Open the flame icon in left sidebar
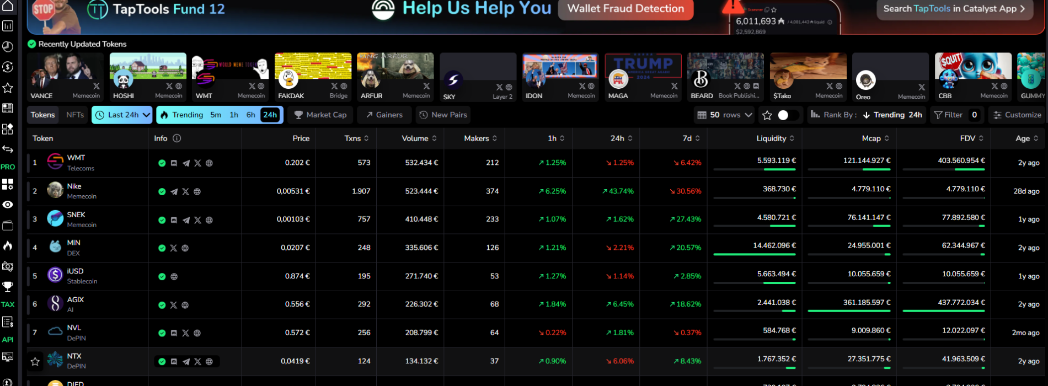The image size is (1048, 386). 8,245
